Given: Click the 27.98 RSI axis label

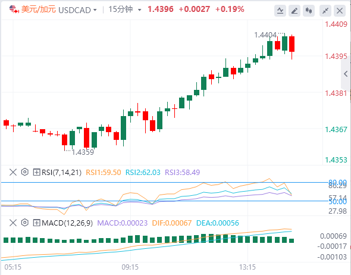Looking at the screenshot, I should click(x=337, y=211).
